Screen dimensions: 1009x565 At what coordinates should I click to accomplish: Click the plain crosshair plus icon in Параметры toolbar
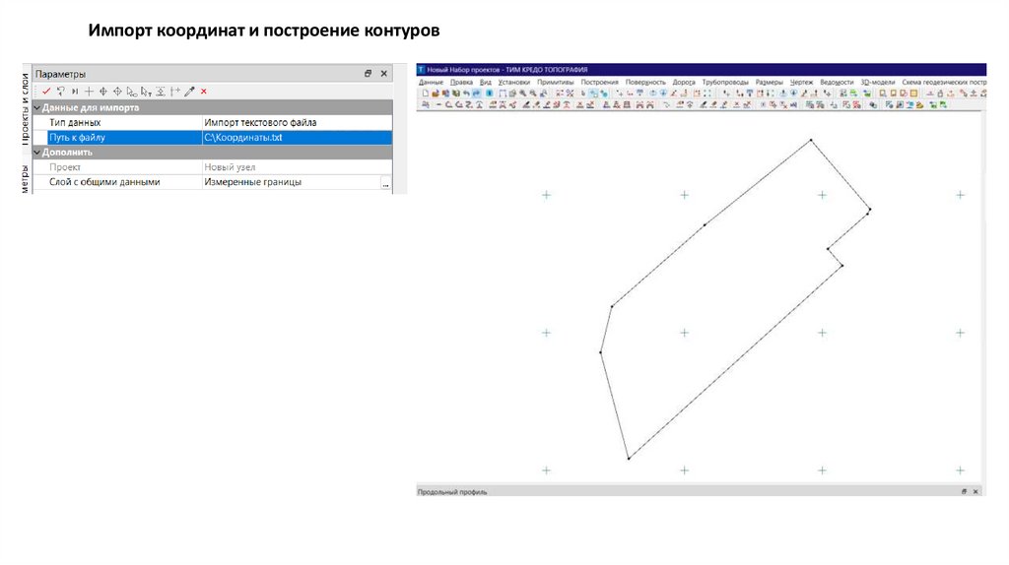pyautogui.click(x=89, y=92)
